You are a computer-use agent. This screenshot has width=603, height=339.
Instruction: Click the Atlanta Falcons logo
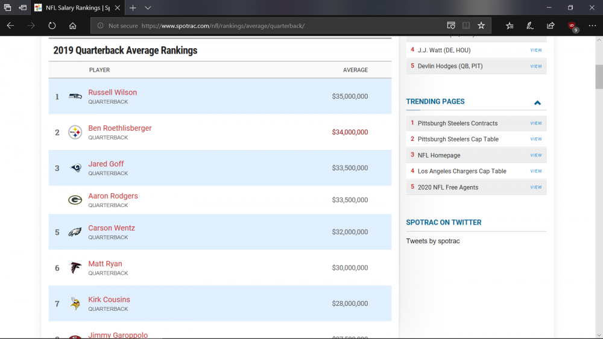75,267
